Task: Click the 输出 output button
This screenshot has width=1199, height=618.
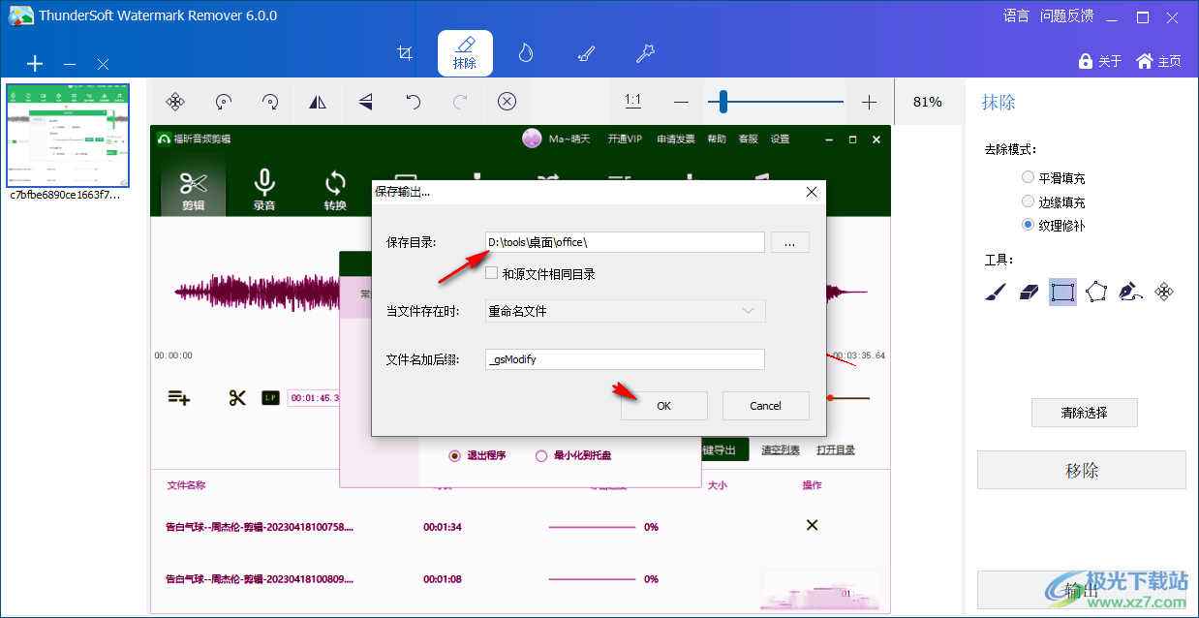Action: 1082,590
